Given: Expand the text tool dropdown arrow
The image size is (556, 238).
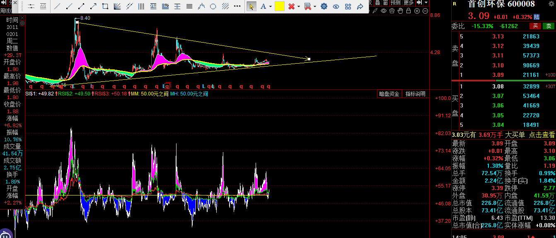Looking at the screenshot, I should click(271, 6).
